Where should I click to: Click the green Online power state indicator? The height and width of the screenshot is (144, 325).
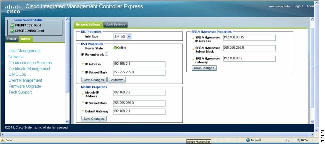115,48
